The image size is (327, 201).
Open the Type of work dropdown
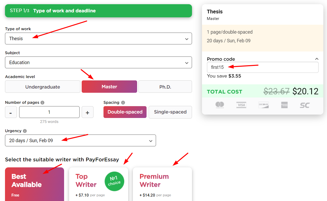click(98, 39)
